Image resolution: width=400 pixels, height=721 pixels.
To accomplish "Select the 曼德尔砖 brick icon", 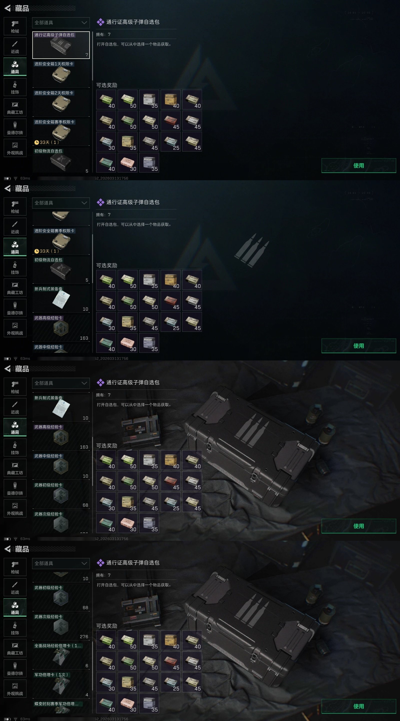I will click(15, 128).
